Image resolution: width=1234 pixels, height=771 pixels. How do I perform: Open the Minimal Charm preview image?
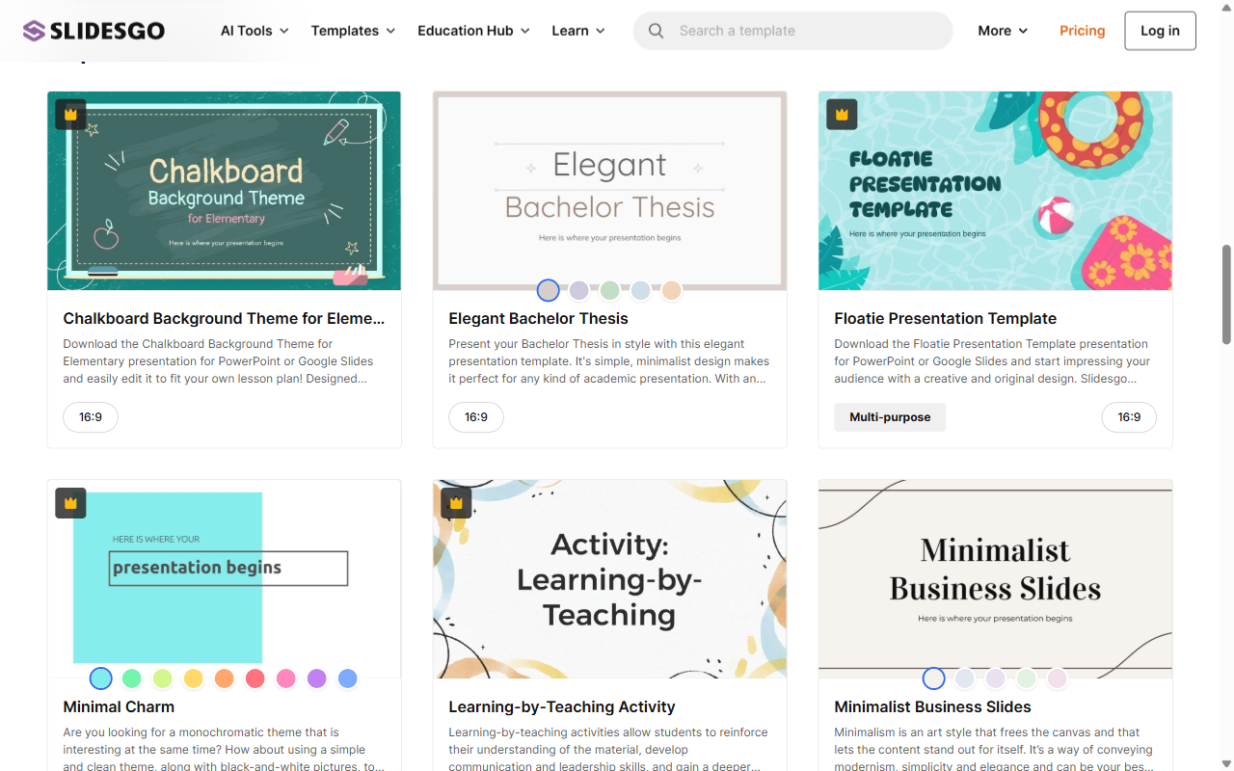[x=224, y=578]
